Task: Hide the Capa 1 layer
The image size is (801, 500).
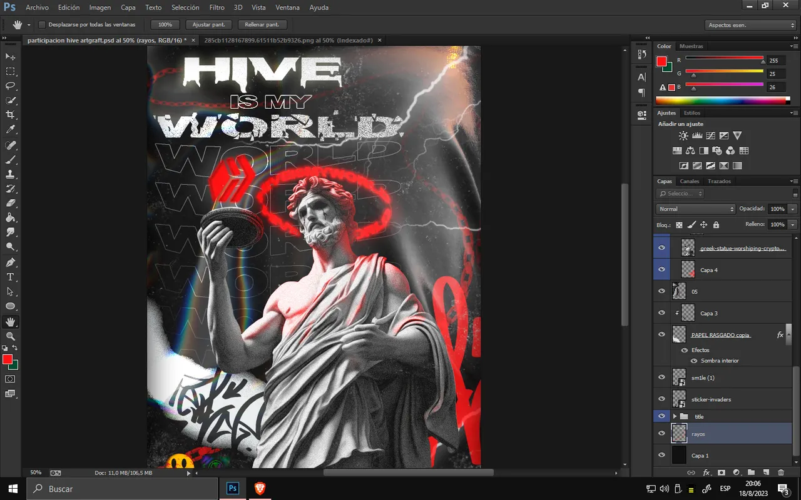Action: point(661,455)
